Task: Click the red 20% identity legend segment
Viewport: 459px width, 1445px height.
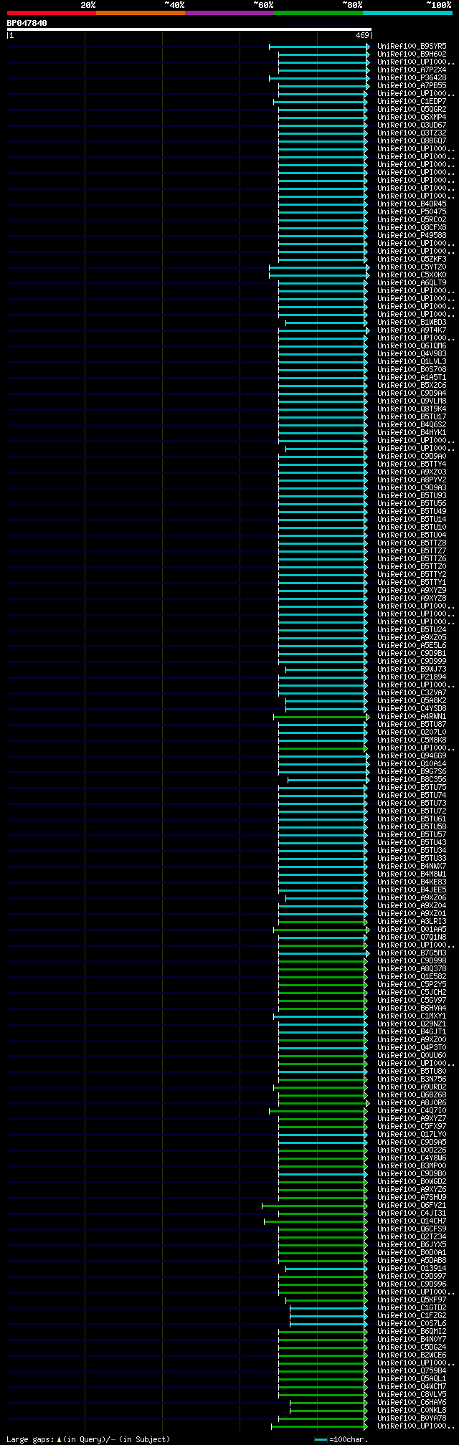Action: [x=52, y=13]
